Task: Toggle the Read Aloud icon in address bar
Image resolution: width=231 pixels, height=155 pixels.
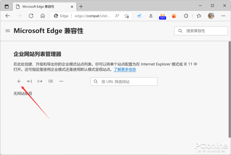Action: [117, 16]
